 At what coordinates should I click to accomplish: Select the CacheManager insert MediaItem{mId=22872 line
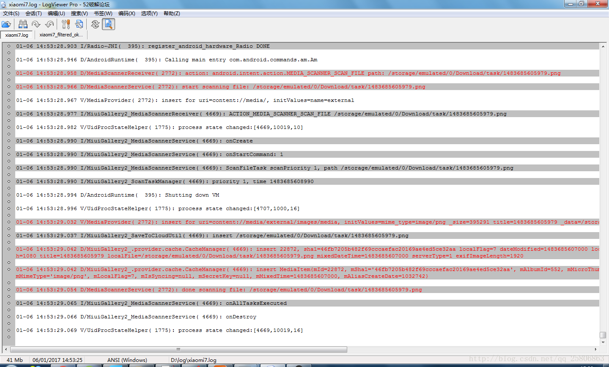coord(307,273)
